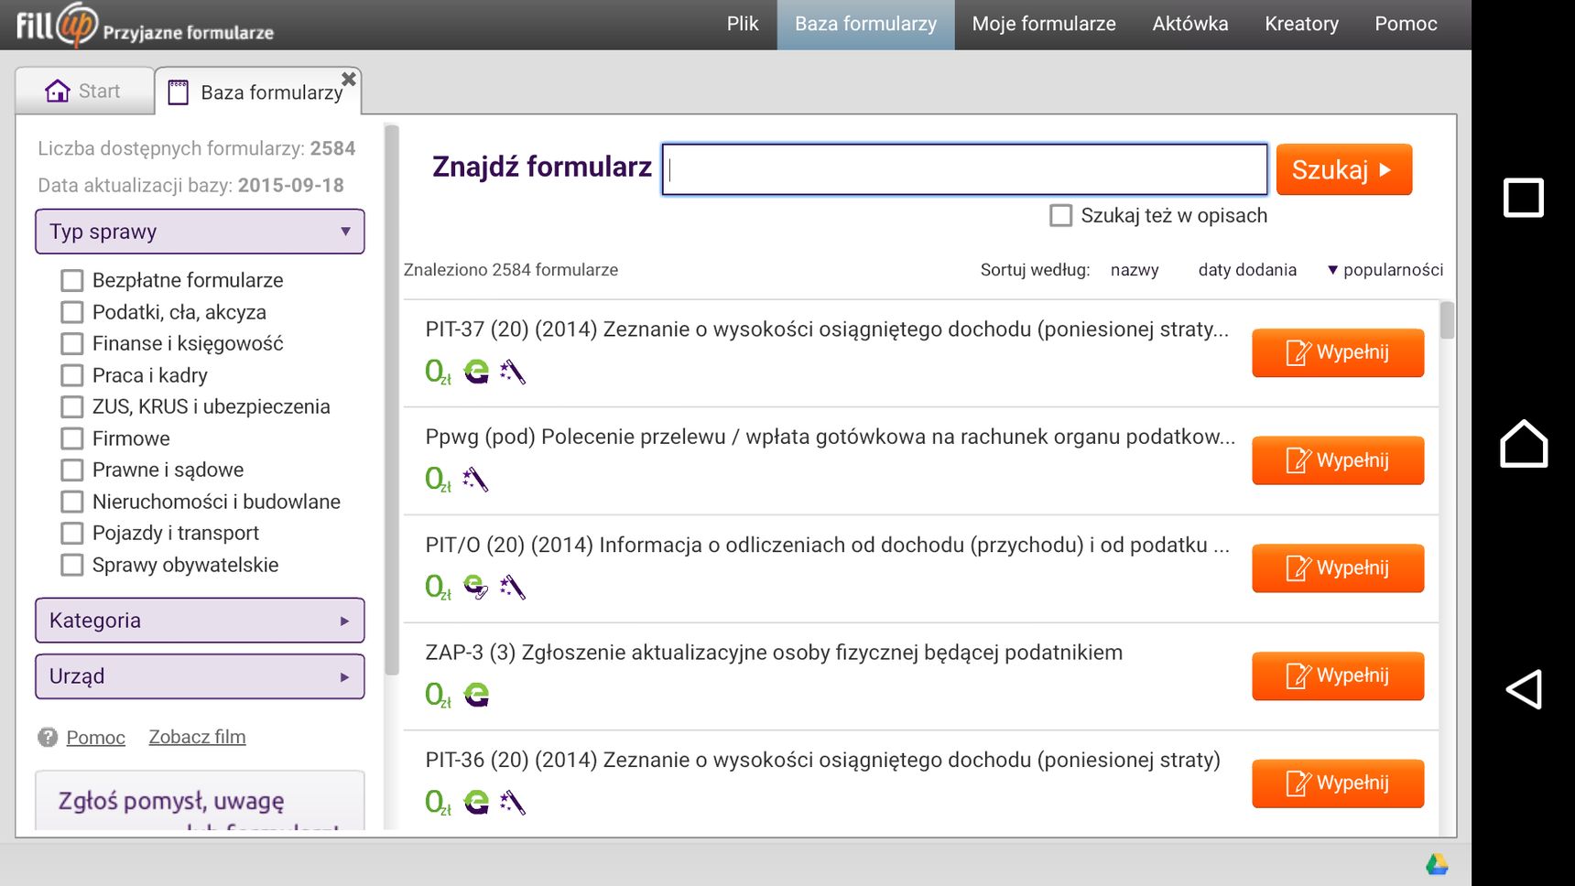
Task: Click the e-declaration icon under ZAP-3
Action: (476, 695)
